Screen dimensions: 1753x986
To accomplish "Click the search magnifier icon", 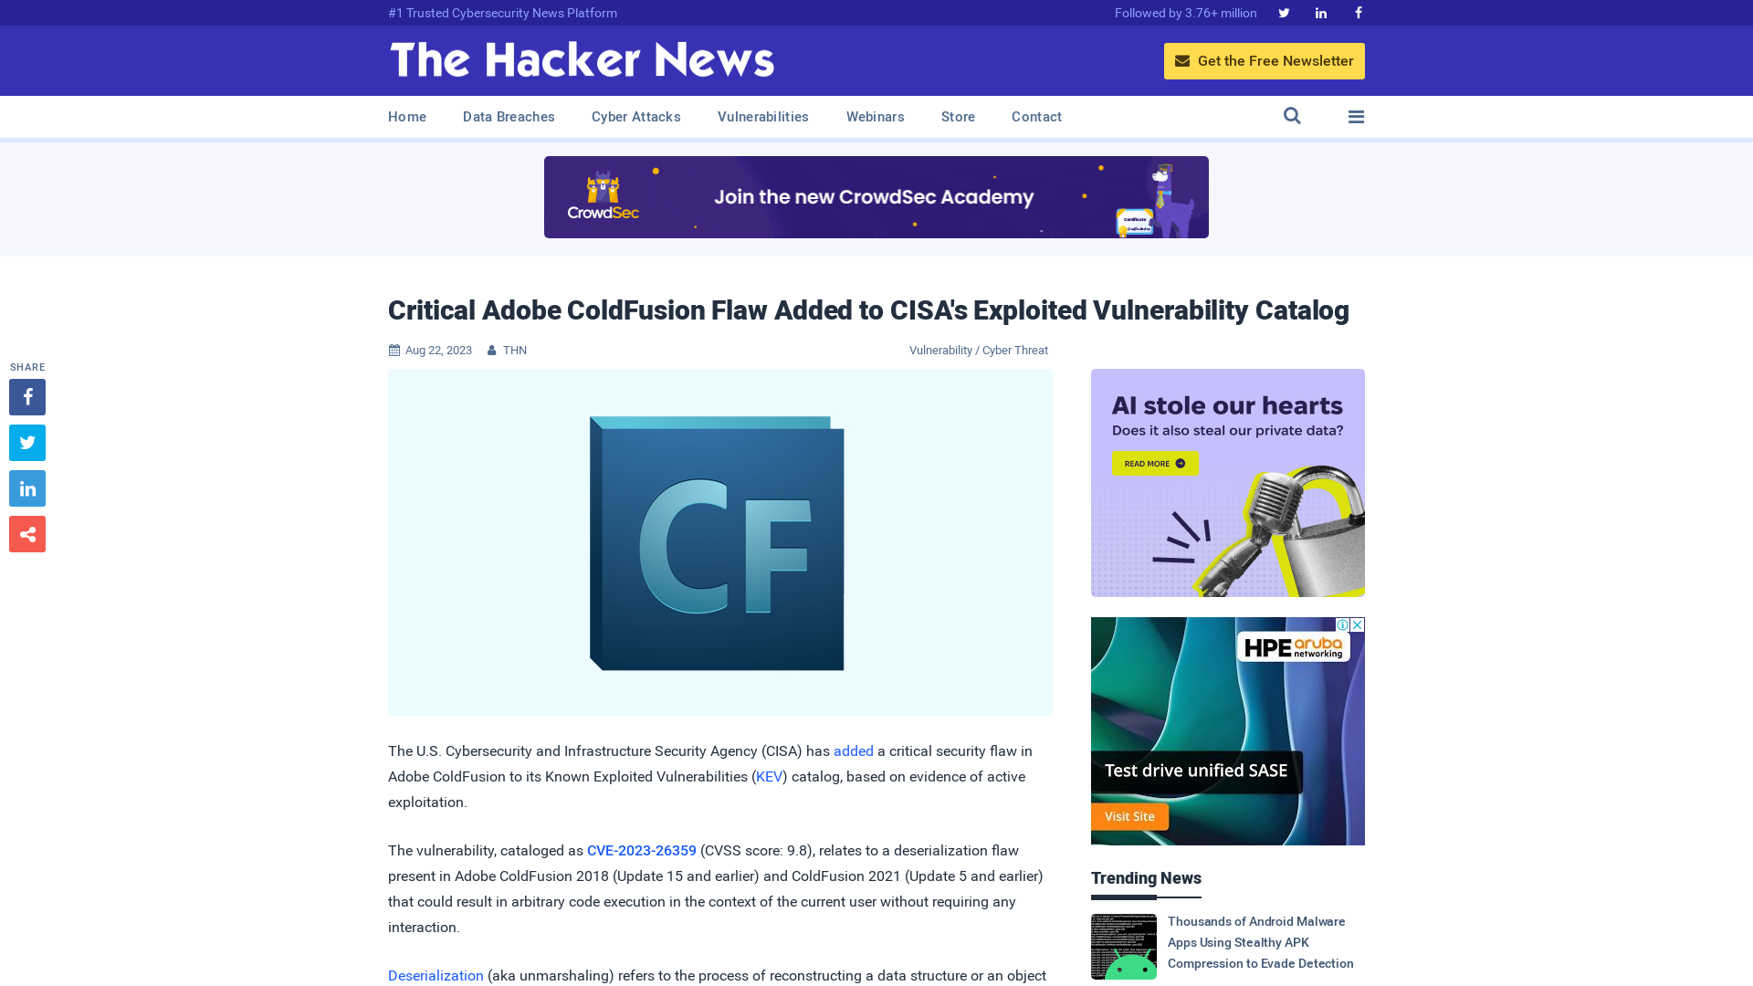I will [1291, 116].
